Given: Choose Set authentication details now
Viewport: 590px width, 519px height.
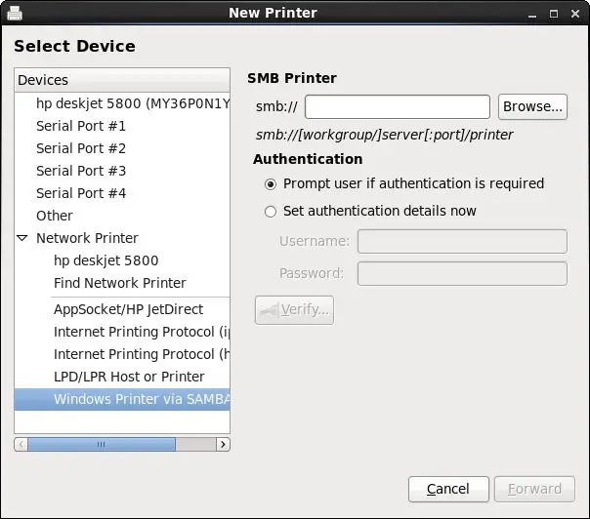Looking at the screenshot, I should coord(271,211).
